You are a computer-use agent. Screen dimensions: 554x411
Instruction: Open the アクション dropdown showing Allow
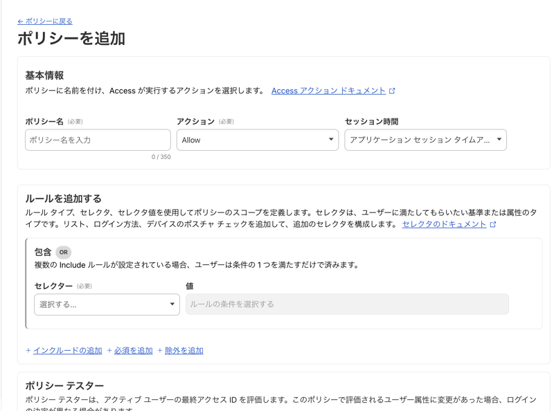[258, 140]
